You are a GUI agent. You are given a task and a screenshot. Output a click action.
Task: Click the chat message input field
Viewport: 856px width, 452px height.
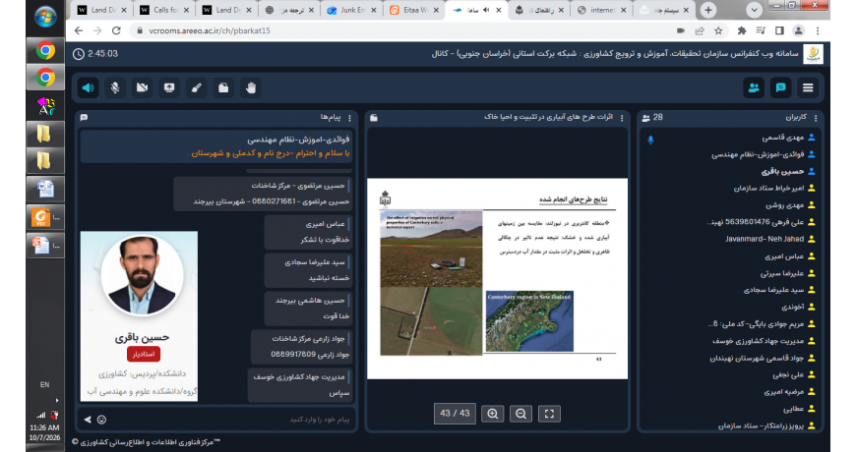[x=229, y=420]
